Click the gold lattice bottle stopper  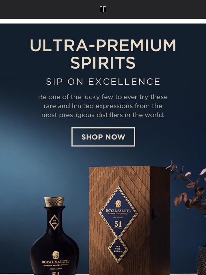pos(54,202)
